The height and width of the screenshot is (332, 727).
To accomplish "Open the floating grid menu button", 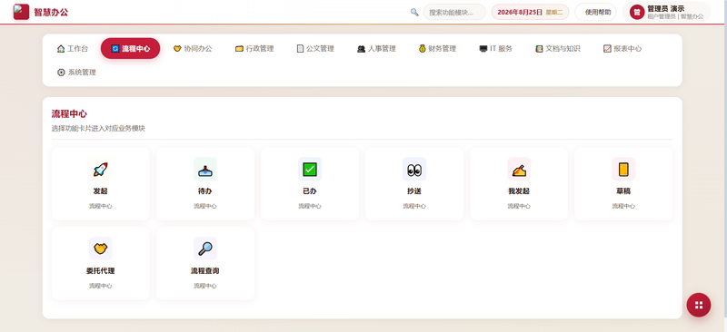I will click(x=699, y=305).
